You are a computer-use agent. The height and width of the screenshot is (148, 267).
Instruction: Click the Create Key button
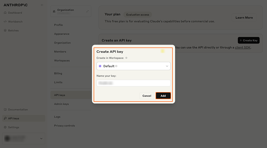(x=249, y=40)
